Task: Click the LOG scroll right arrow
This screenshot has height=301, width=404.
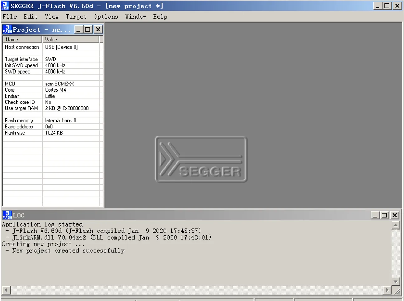Action: (x=387, y=290)
